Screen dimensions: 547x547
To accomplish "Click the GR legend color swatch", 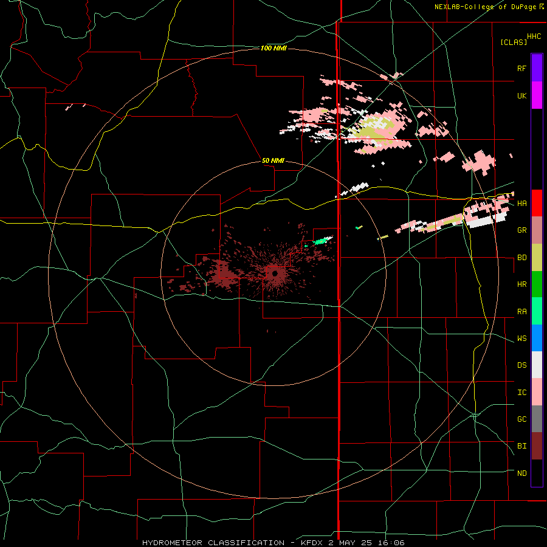I will 537,230.
